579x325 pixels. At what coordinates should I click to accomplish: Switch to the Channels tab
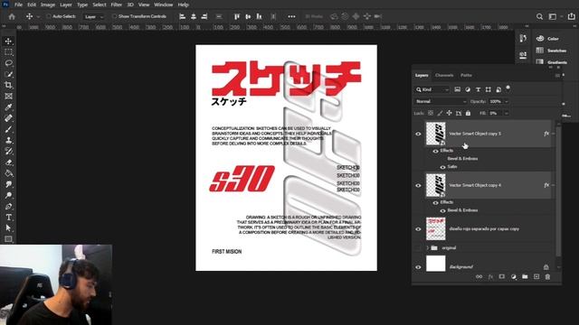444,75
